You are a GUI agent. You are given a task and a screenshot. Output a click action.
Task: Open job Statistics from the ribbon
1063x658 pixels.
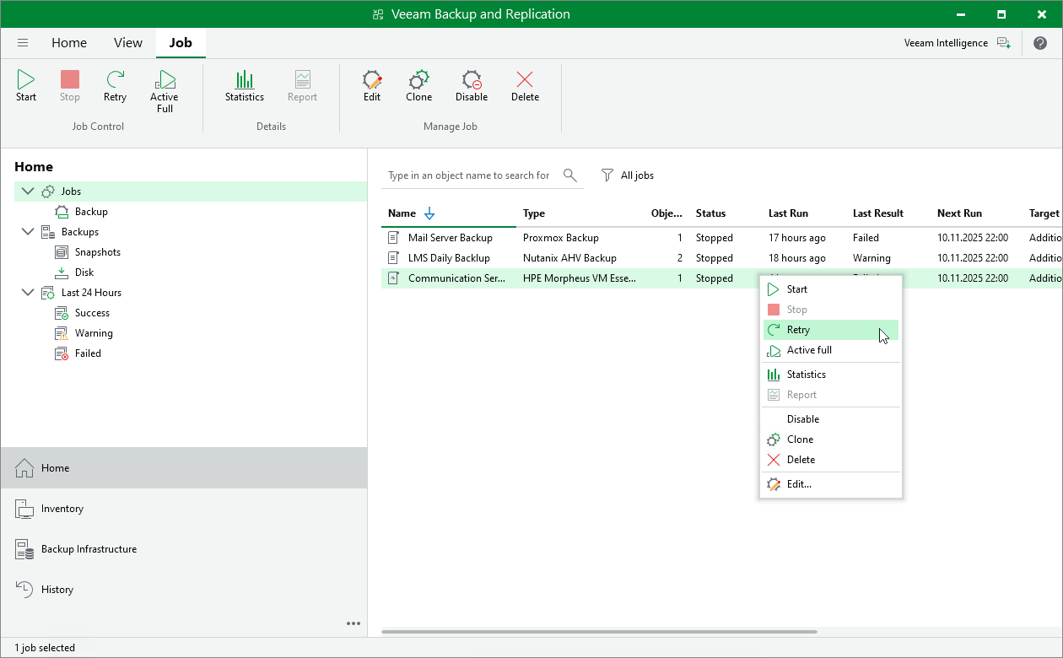(x=245, y=86)
